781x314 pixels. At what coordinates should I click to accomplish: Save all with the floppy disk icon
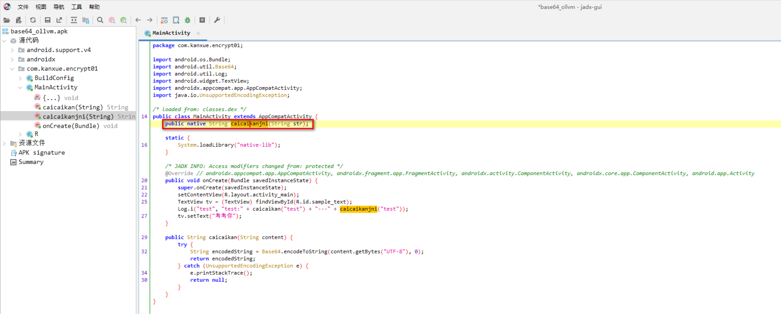click(47, 20)
